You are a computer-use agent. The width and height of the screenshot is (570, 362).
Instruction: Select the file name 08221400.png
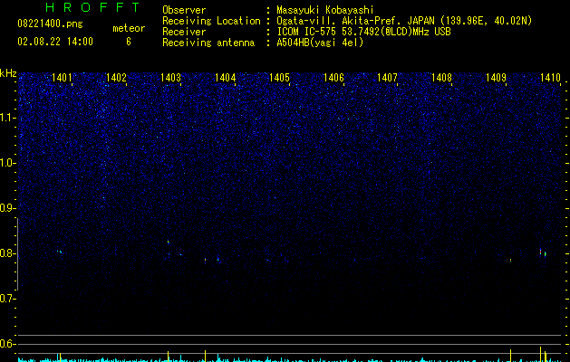point(50,24)
